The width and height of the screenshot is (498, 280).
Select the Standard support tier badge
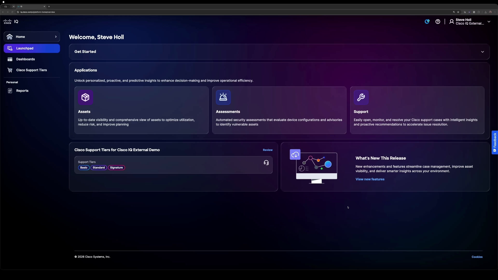pos(99,168)
